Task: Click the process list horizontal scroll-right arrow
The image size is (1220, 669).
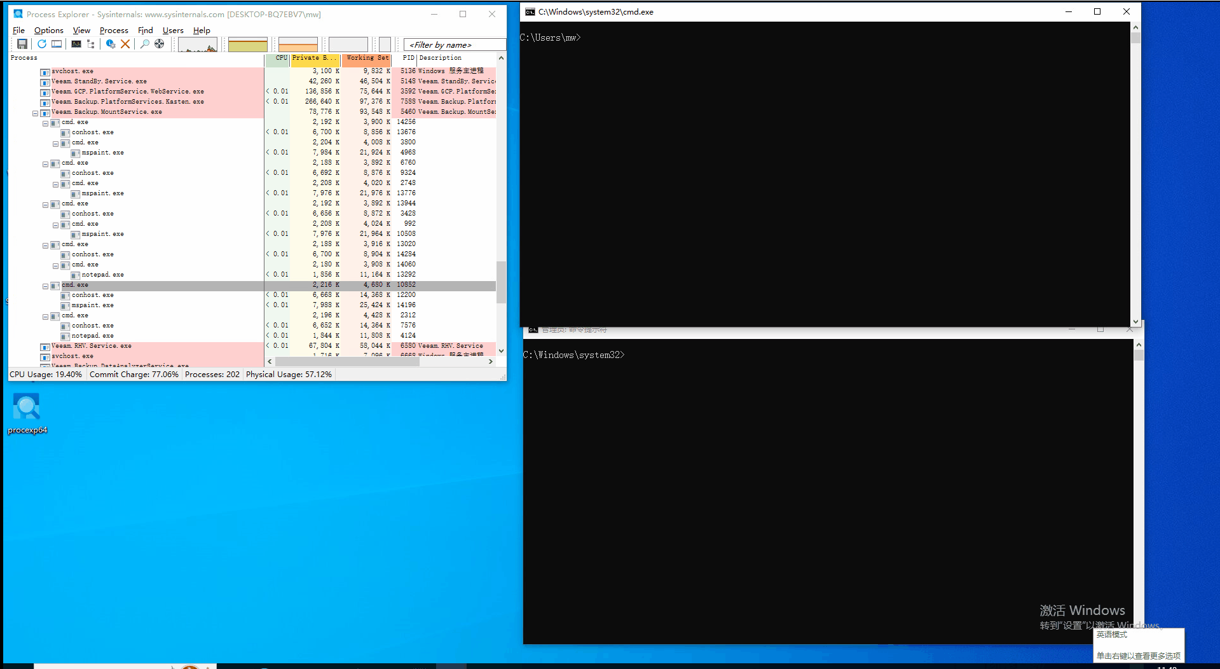Action: (490, 361)
